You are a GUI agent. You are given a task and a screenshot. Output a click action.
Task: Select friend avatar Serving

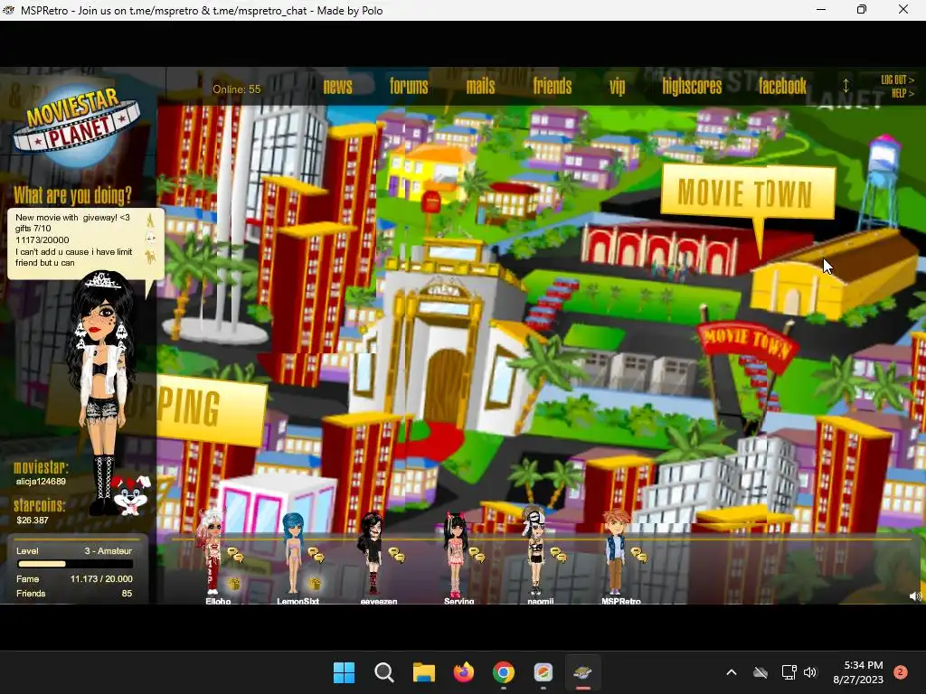pos(455,555)
